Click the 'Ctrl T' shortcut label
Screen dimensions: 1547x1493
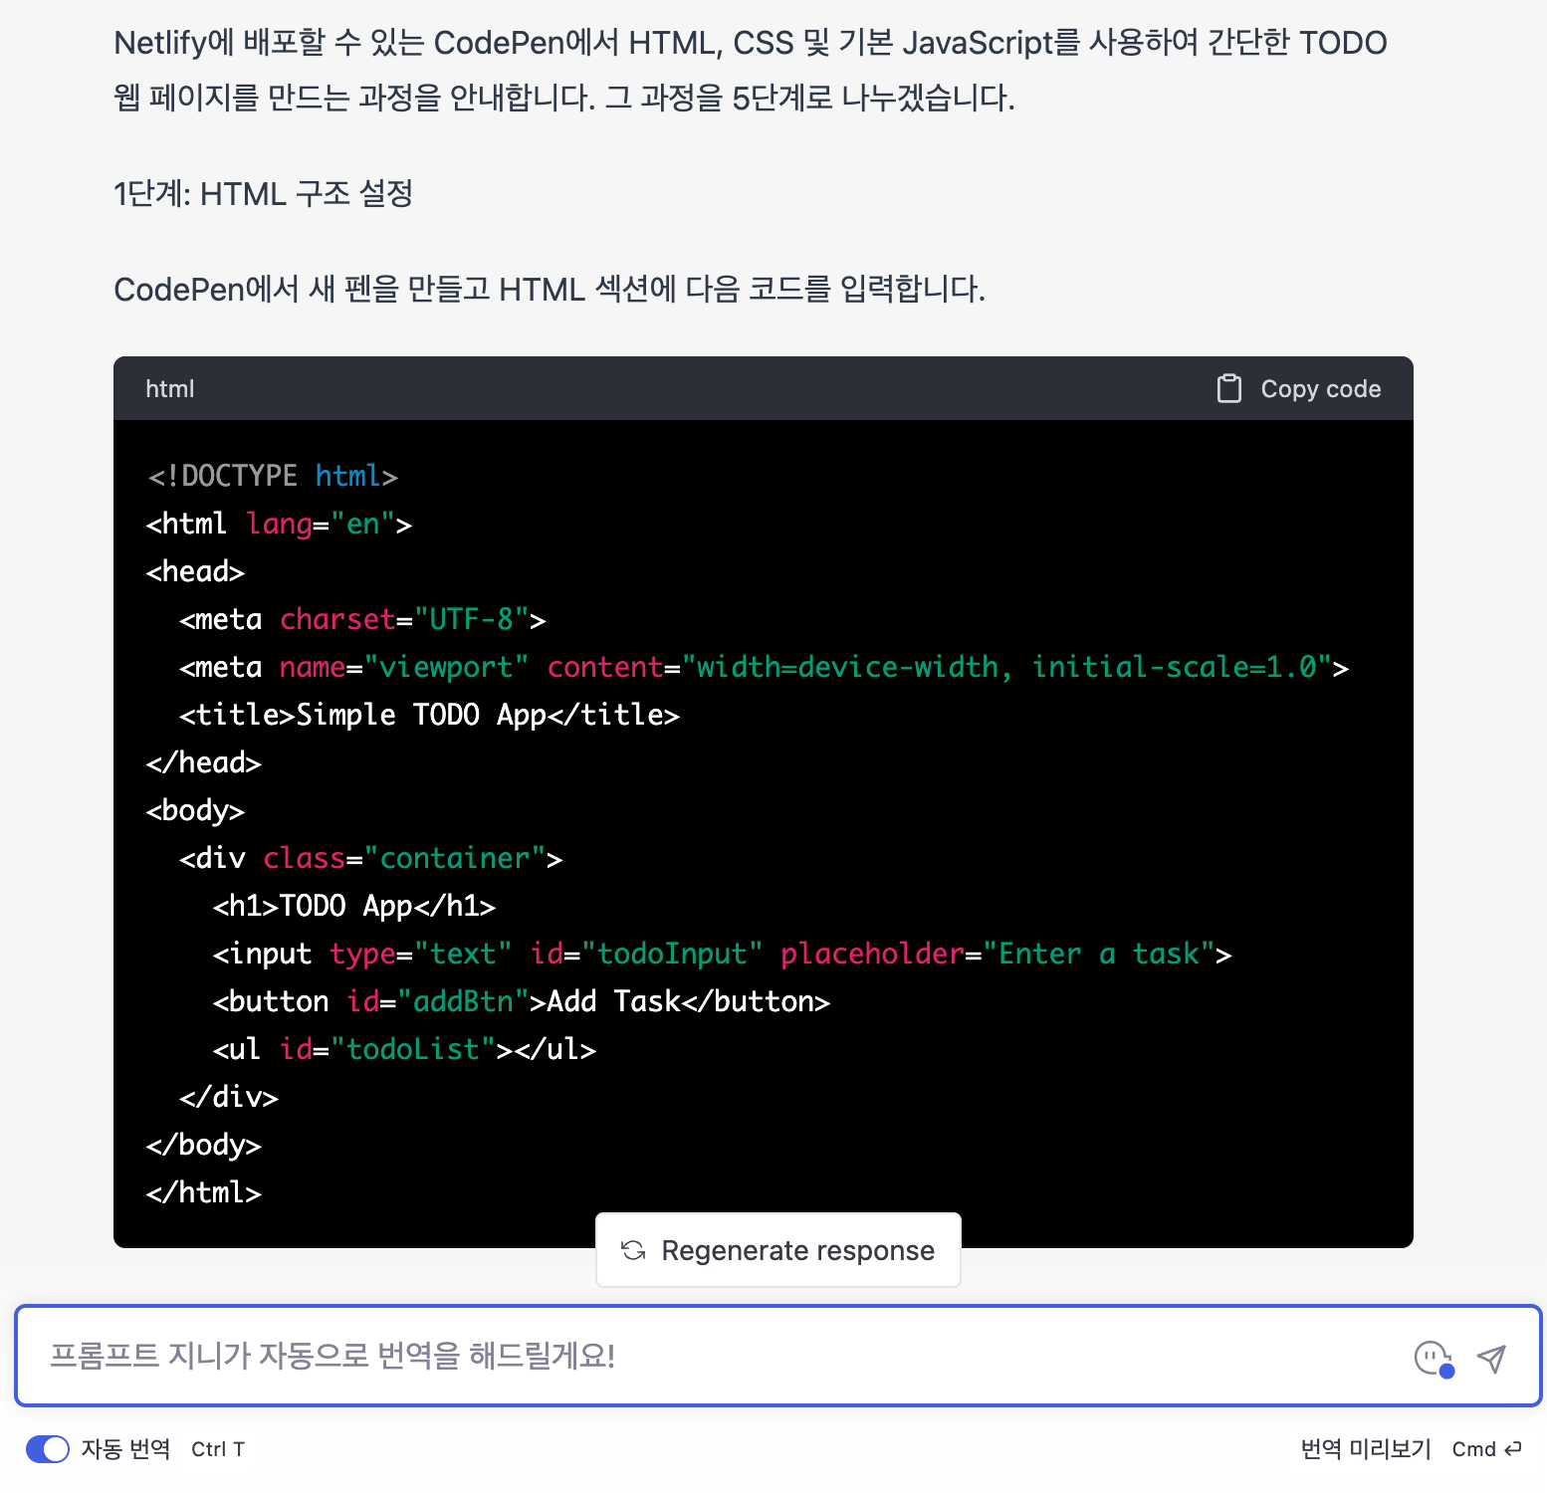(218, 1449)
